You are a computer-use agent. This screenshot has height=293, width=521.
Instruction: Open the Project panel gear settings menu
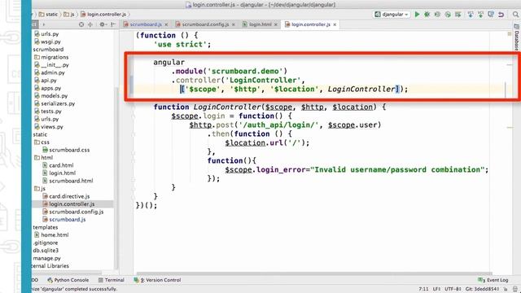click(x=103, y=24)
